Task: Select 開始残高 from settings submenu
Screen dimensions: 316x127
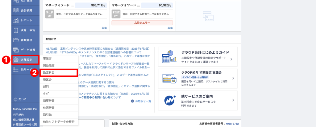Action: coord(59,66)
